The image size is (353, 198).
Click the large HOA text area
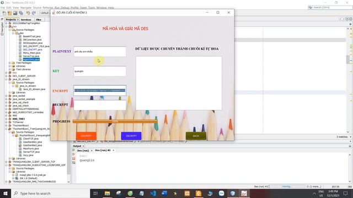pos(179,83)
